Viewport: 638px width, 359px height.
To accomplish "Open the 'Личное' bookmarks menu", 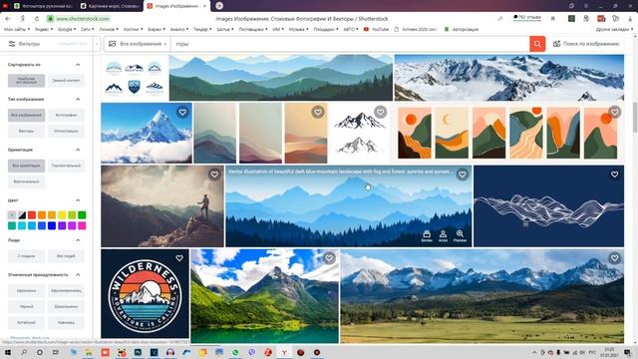I will click(x=109, y=29).
